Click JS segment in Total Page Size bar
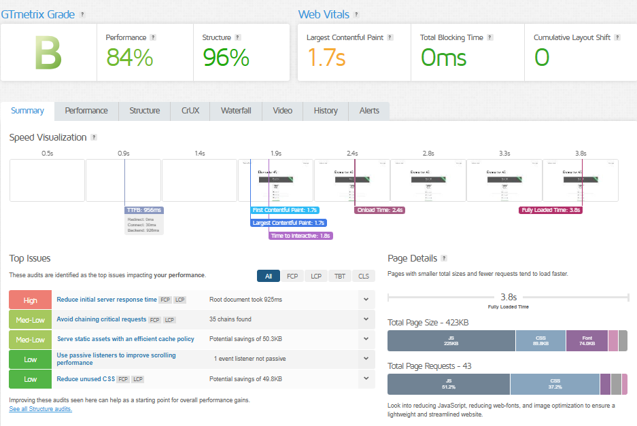Screen dimensions: 637x426 (451, 340)
